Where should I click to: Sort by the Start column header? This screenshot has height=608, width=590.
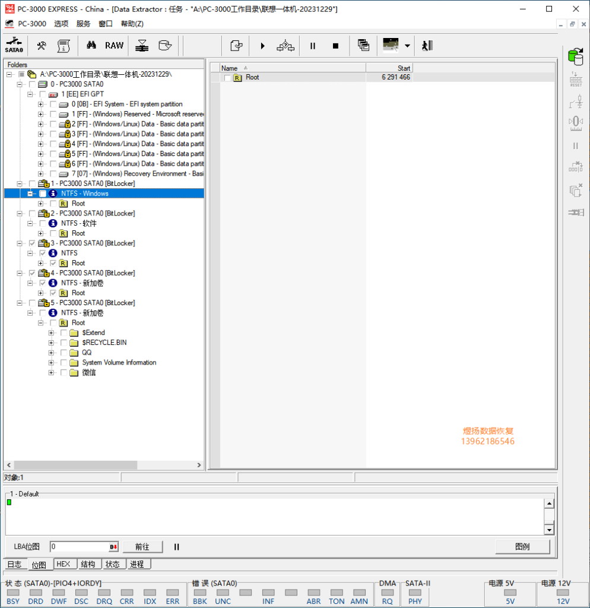[x=389, y=68]
